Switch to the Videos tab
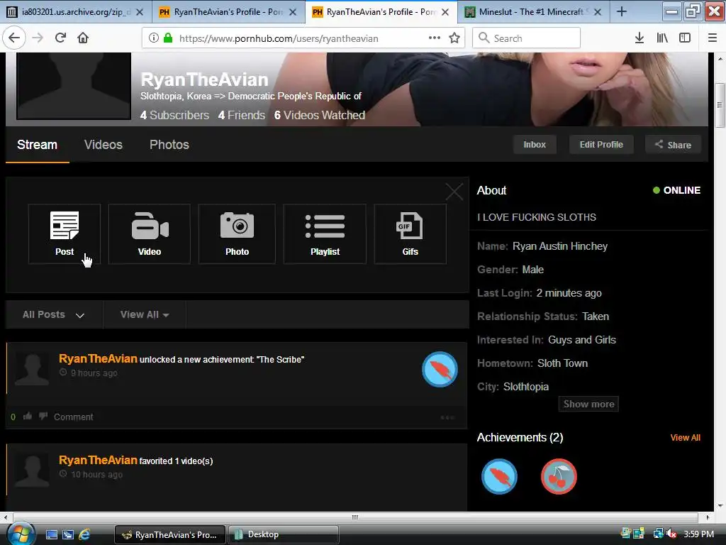Viewport: 726px width, 545px height. click(x=104, y=145)
